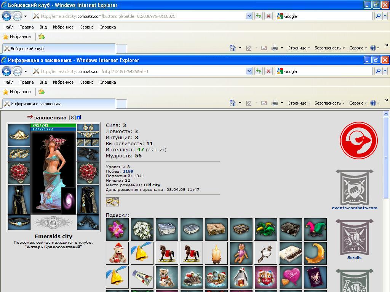Click the Home icon in the front window toolbar
The image size is (390, 292).
pyautogui.click(x=233, y=103)
